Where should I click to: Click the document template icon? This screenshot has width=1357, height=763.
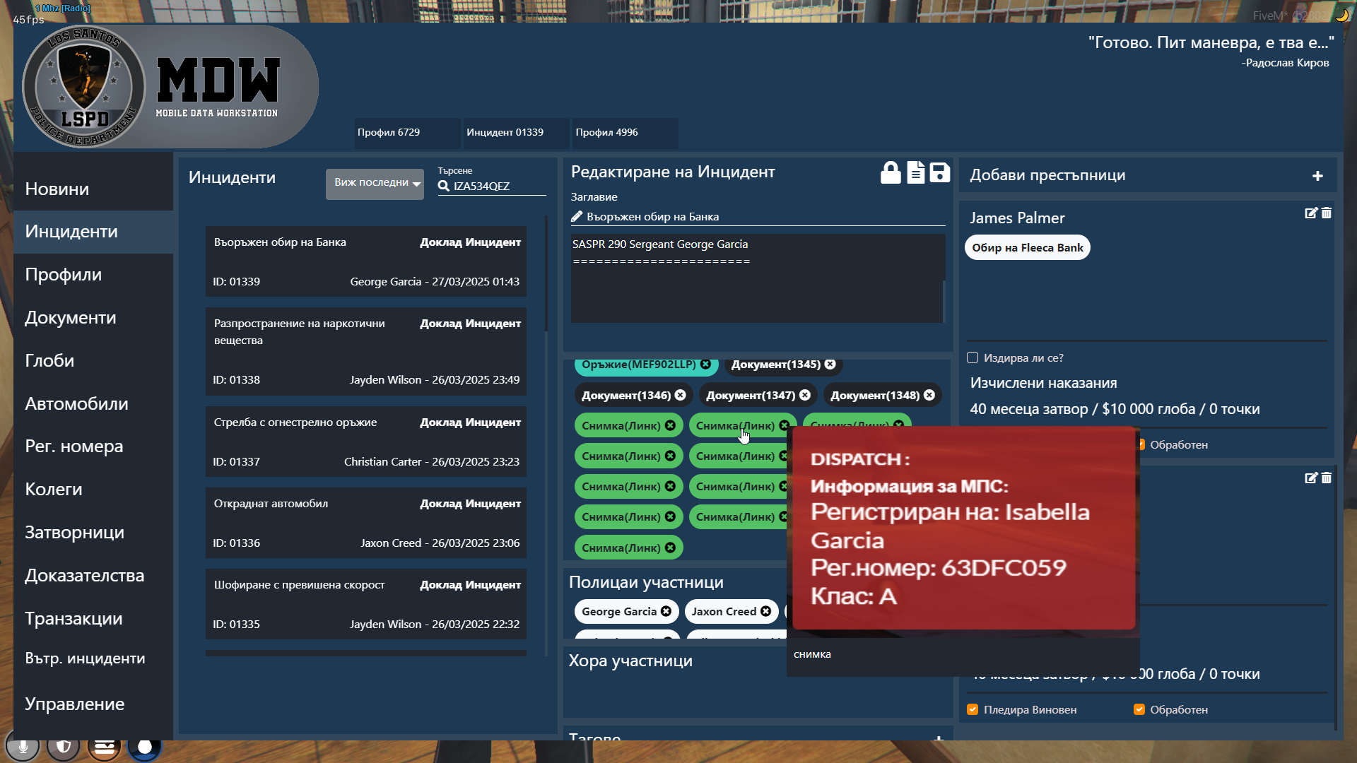(915, 173)
